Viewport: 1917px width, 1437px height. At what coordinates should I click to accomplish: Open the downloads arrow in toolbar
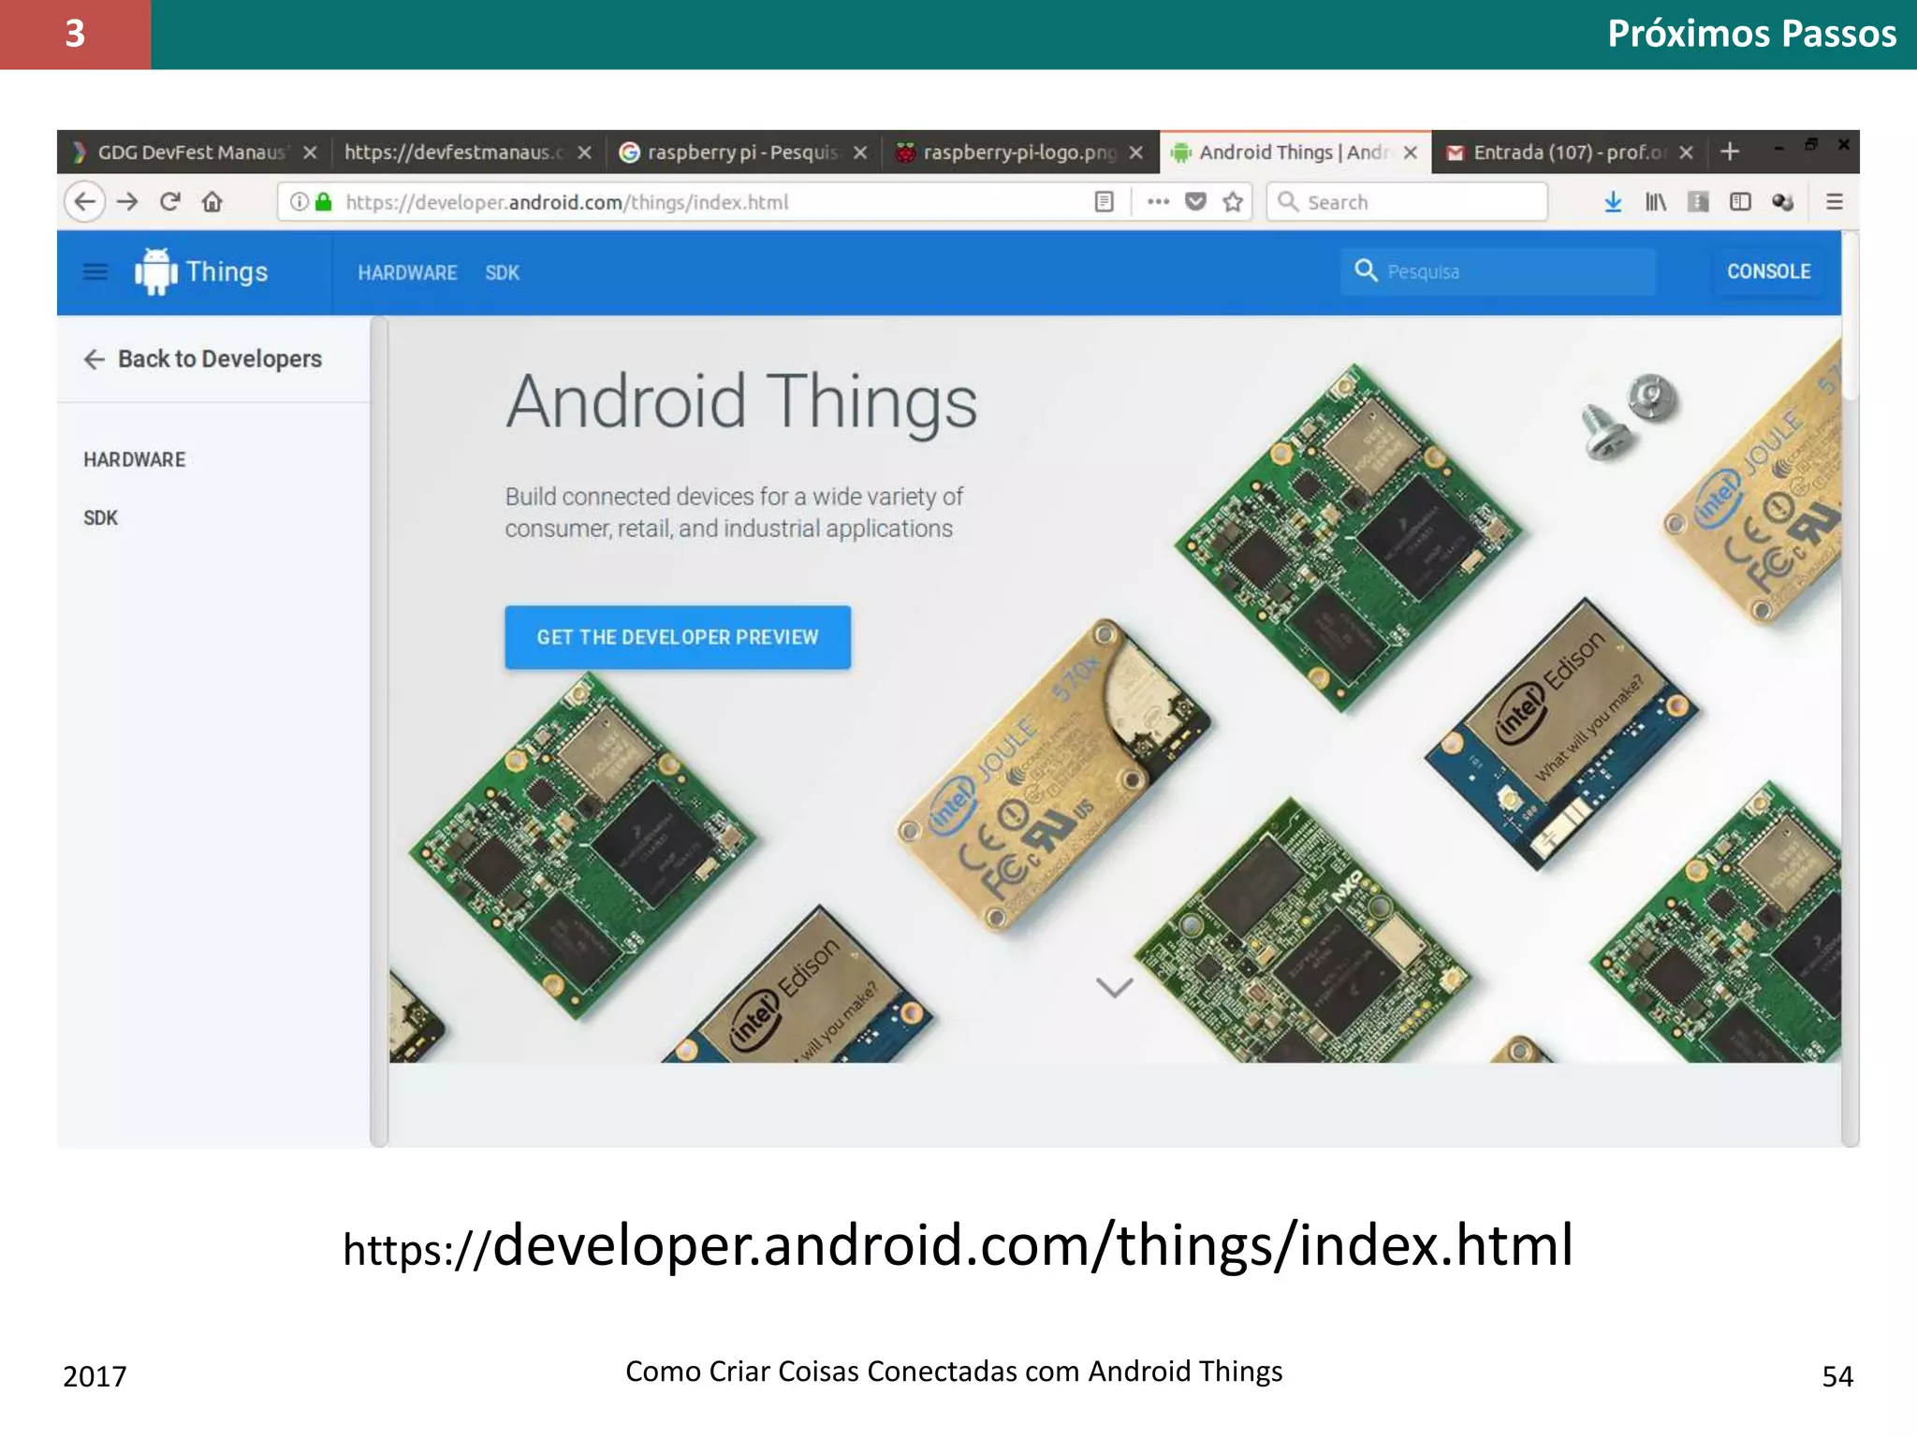[1613, 201]
